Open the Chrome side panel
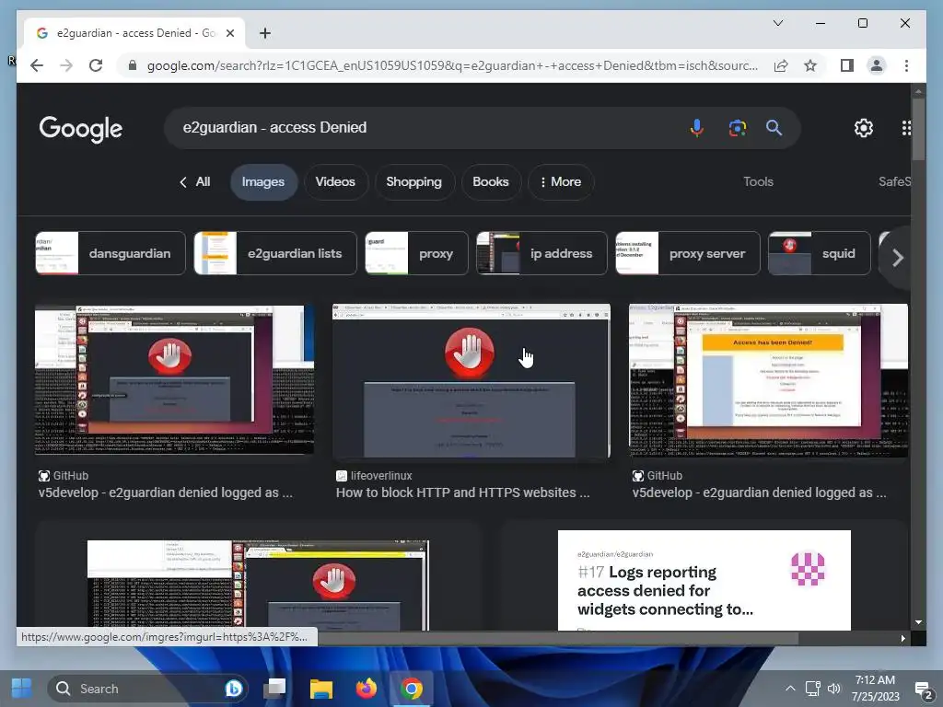 click(x=847, y=65)
